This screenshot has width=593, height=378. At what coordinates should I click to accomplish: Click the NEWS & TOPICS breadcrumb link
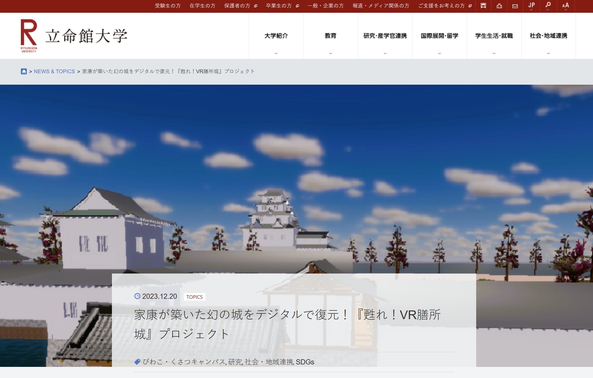[x=54, y=71]
